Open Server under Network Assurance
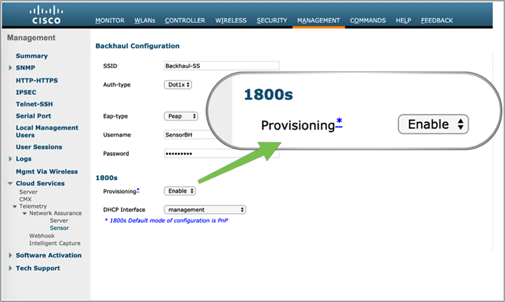 (59, 221)
